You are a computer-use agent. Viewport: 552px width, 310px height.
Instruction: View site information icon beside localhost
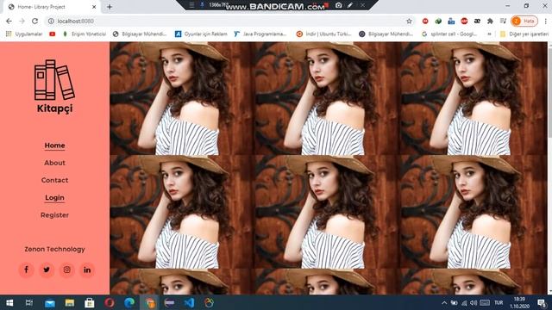(51, 21)
